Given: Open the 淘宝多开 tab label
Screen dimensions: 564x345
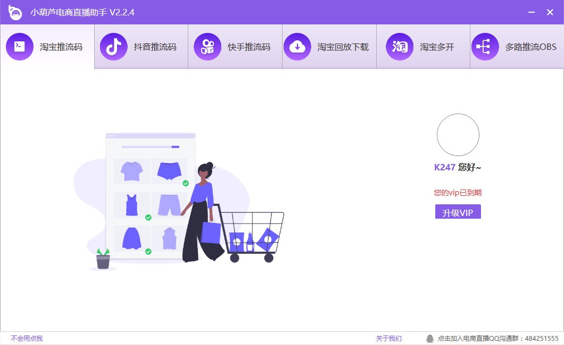Looking at the screenshot, I should tap(437, 47).
